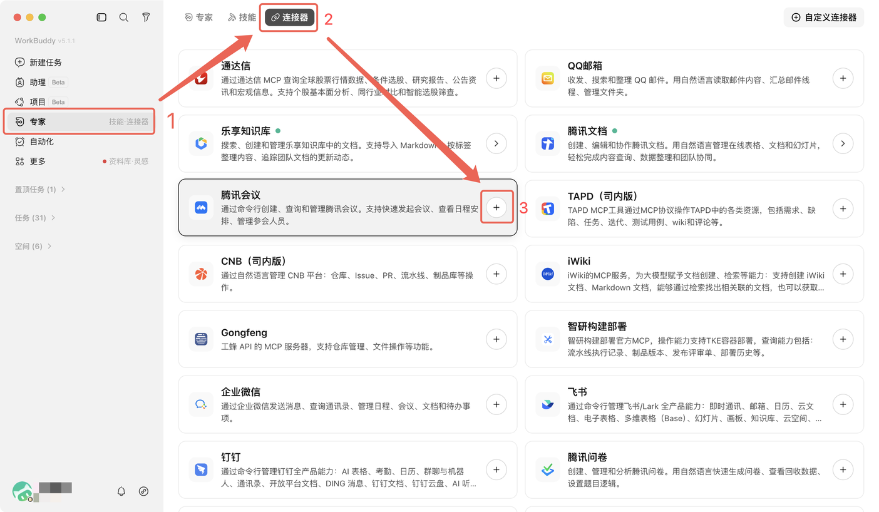Click the Gongfeng logo icon
This screenshot has width=879, height=512.
tap(201, 339)
